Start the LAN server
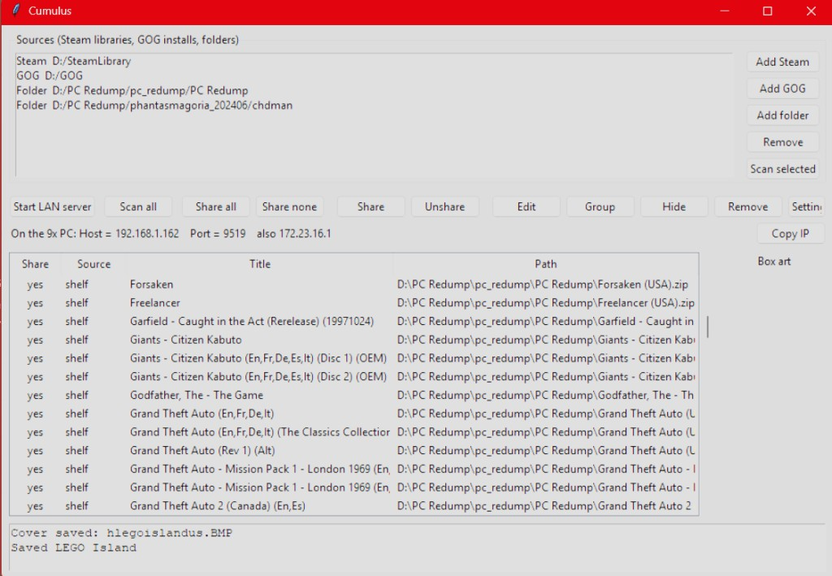Screen dimensions: 832x576 tap(52, 207)
